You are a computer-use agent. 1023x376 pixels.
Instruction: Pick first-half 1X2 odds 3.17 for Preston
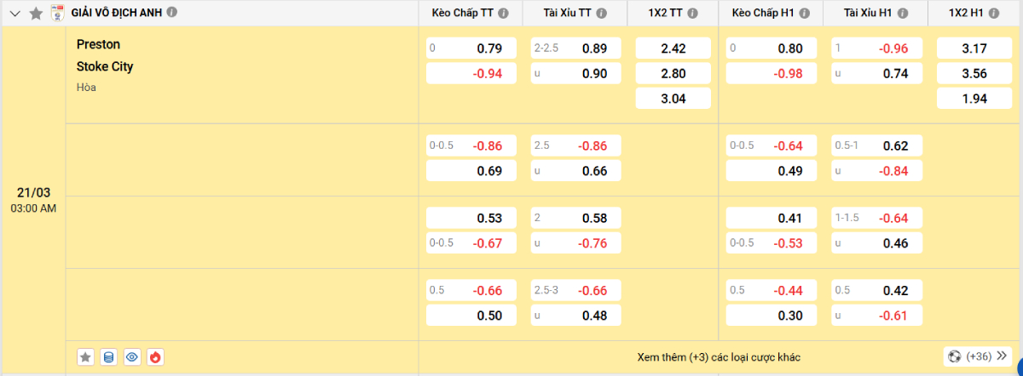(973, 48)
